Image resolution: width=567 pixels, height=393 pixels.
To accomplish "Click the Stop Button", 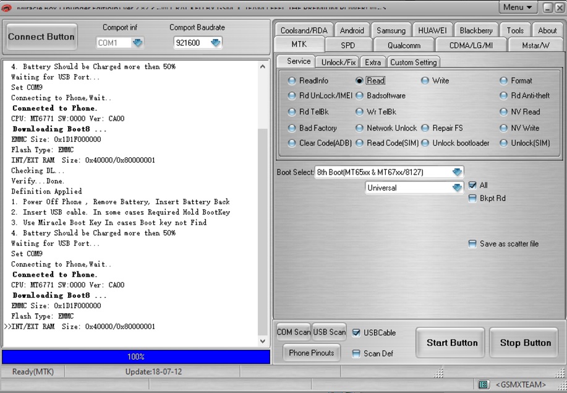I will pyautogui.click(x=524, y=342).
